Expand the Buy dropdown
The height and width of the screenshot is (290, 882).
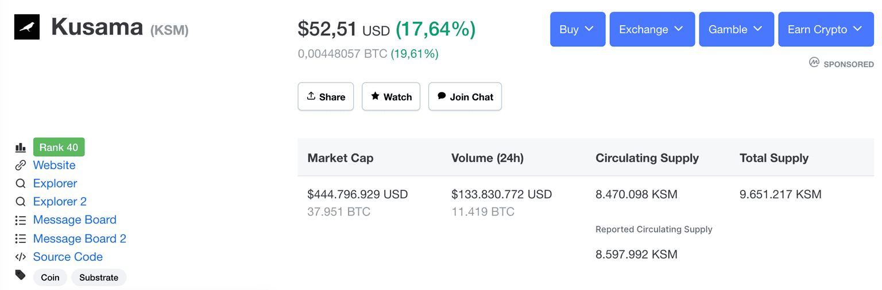click(x=577, y=29)
